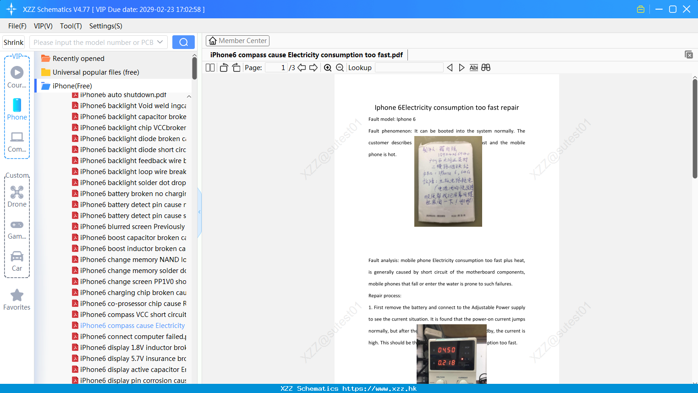Image resolution: width=698 pixels, height=393 pixels.
Task: Open "iPhone6 display active capacitor" file
Action: [129, 370]
